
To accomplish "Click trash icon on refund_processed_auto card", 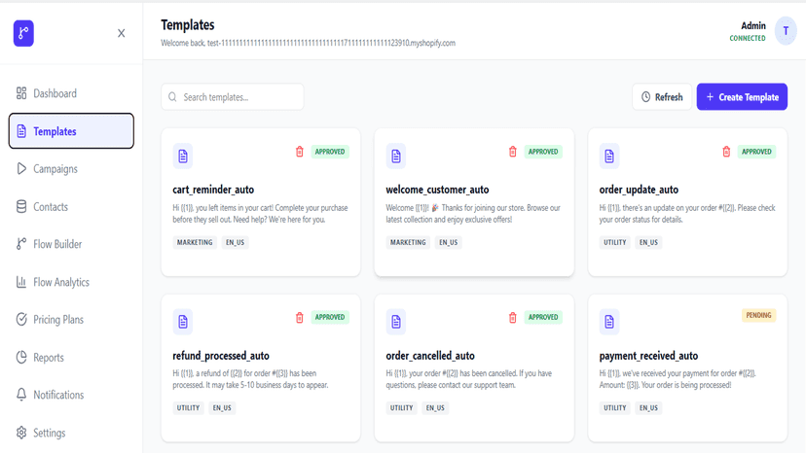I will click(300, 318).
